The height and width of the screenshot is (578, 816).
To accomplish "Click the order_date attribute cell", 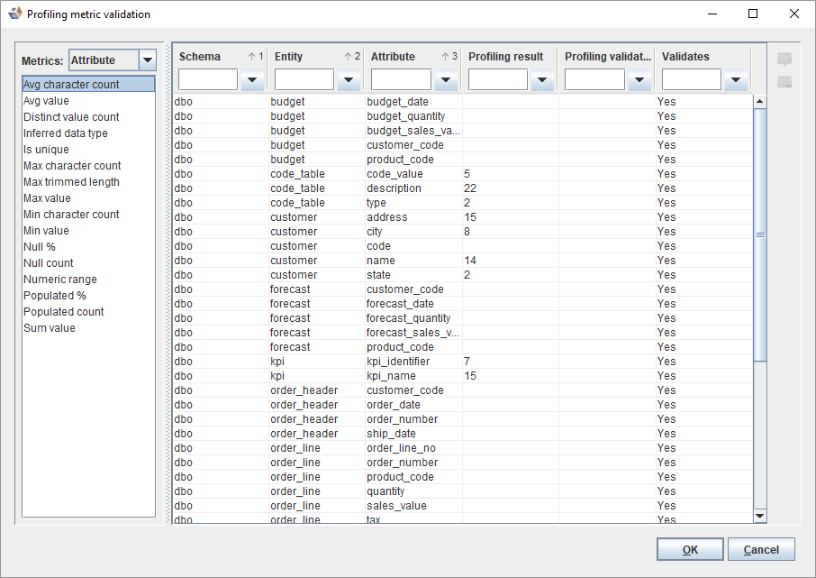I will [413, 405].
